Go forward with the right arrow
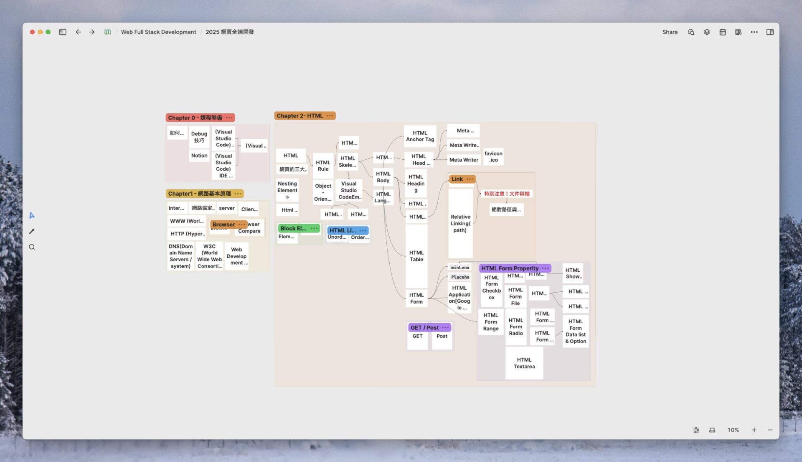 [x=92, y=32]
